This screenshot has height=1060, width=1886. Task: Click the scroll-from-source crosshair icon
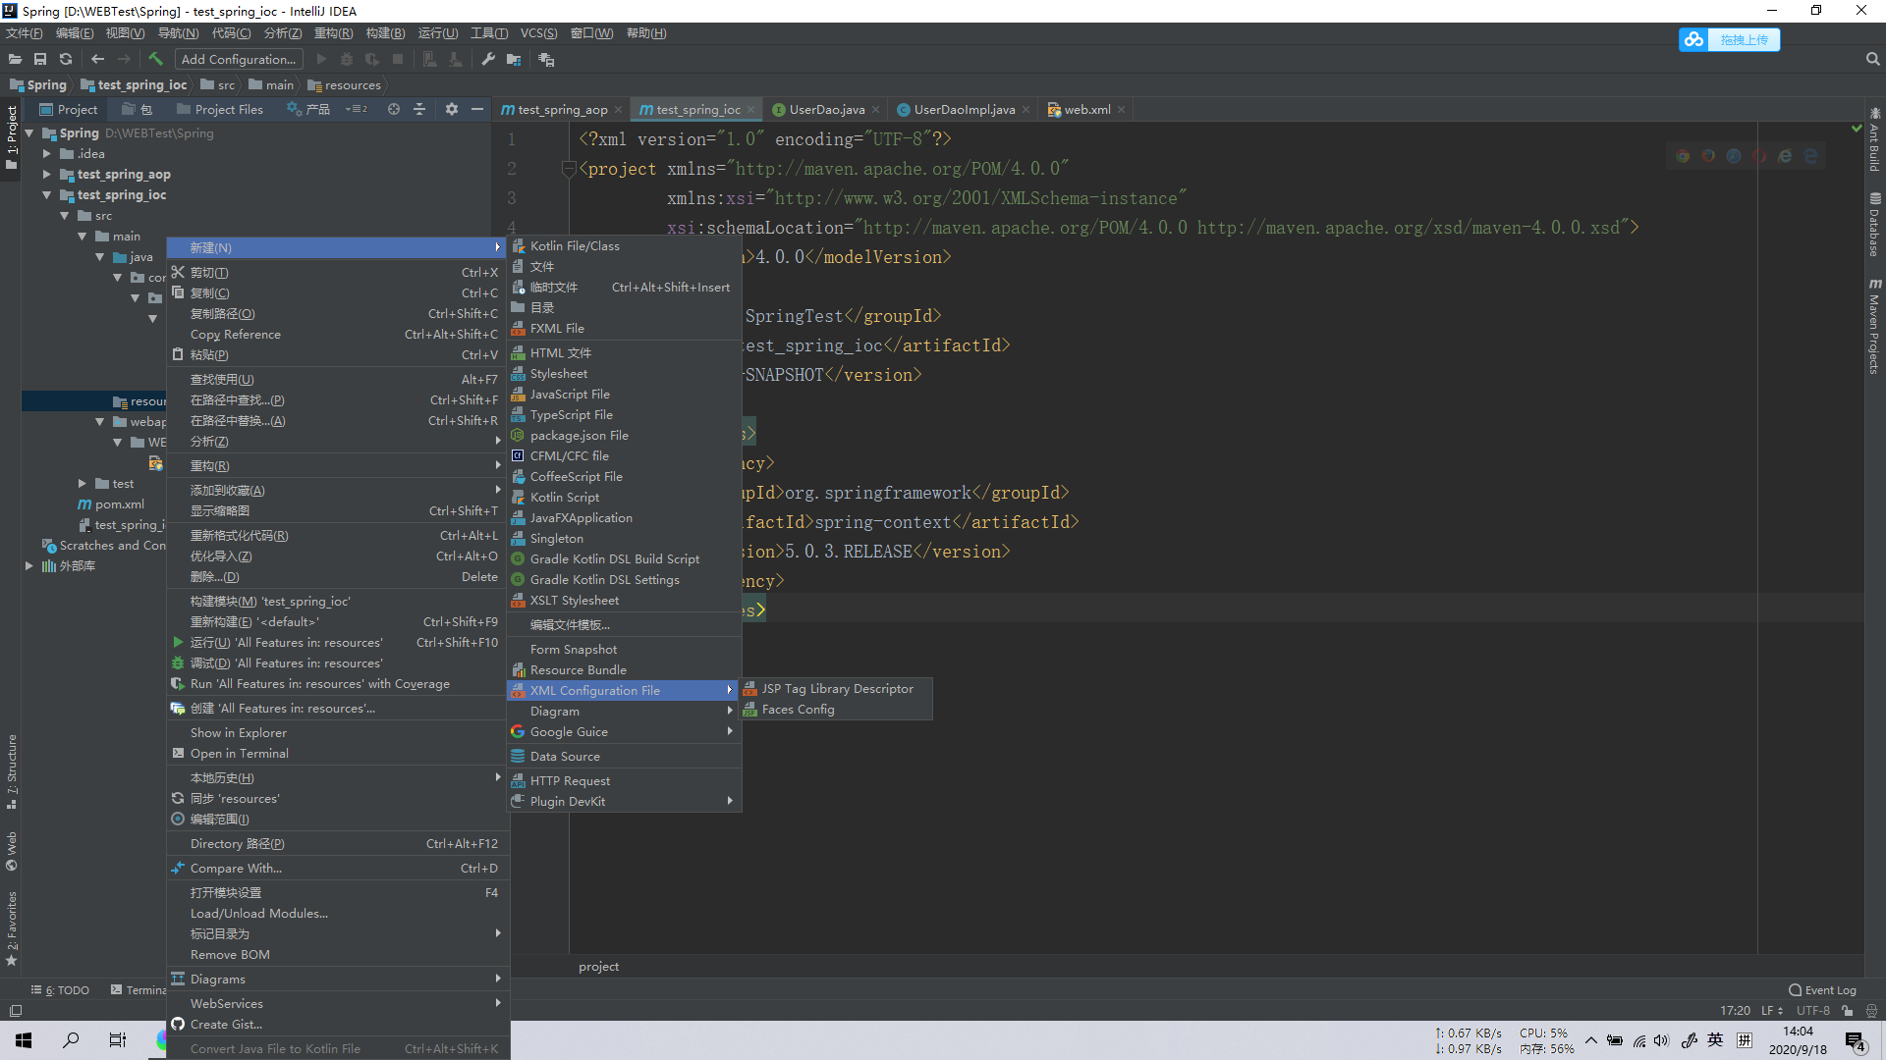(x=394, y=109)
